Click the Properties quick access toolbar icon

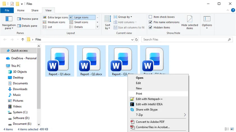[x=12, y=4]
